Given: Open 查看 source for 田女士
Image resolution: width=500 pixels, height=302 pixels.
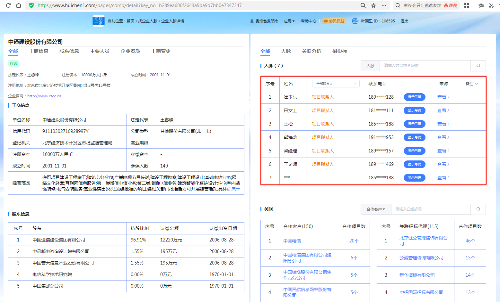Looking at the screenshot, I should 443,110.
